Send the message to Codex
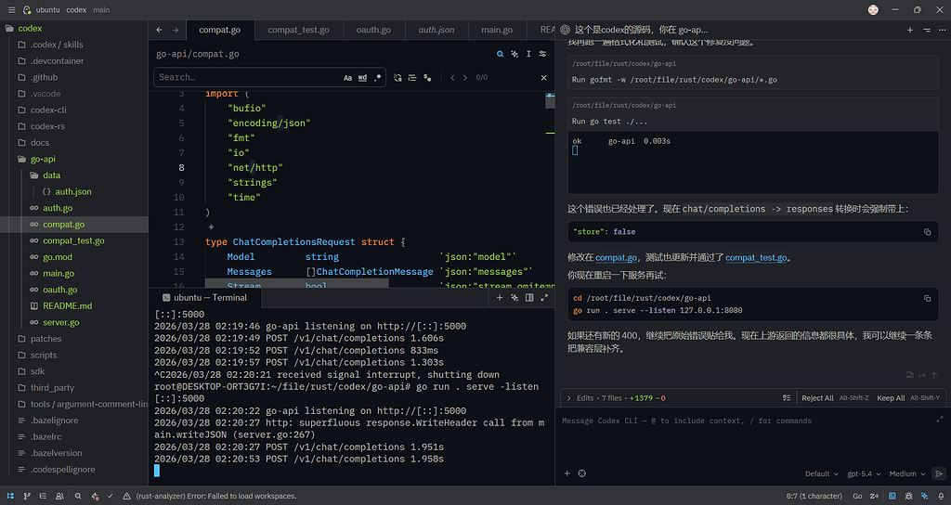The height and width of the screenshot is (505, 951). [x=939, y=474]
